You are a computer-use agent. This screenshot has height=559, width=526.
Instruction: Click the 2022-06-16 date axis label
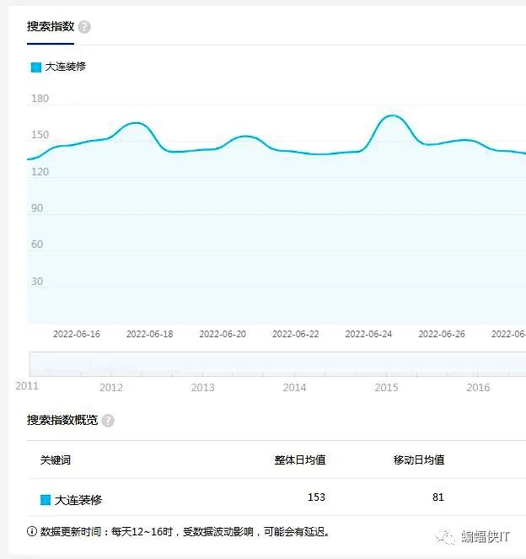click(x=77, y=334)
